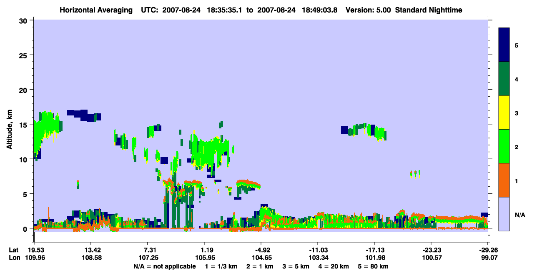Click the y-axis tick label 30
The image size is (542, 278).
pos(24,20)
